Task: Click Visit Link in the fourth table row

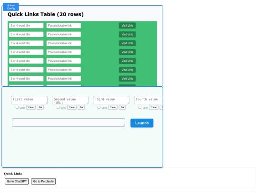Action: [x=127, y=52]
